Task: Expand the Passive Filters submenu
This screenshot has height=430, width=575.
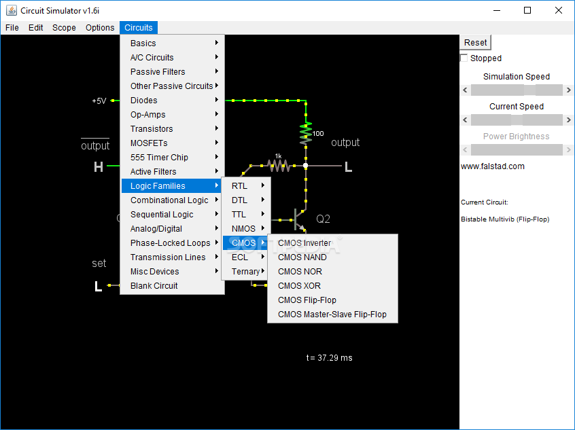Action: [172, 72]
